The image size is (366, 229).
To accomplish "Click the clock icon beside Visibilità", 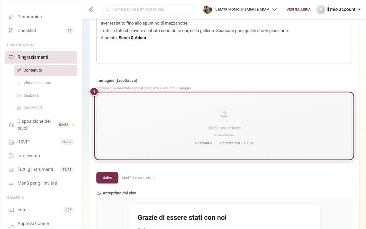I will (x=19, y=96).
